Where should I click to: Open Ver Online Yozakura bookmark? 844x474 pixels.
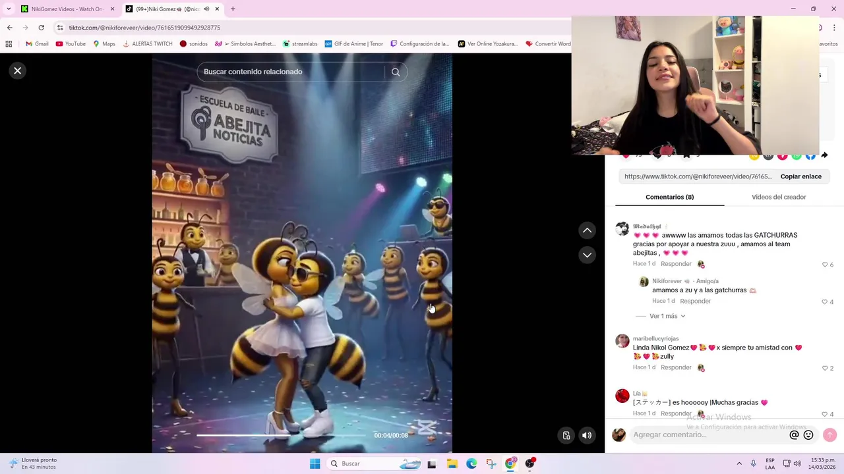488,44
